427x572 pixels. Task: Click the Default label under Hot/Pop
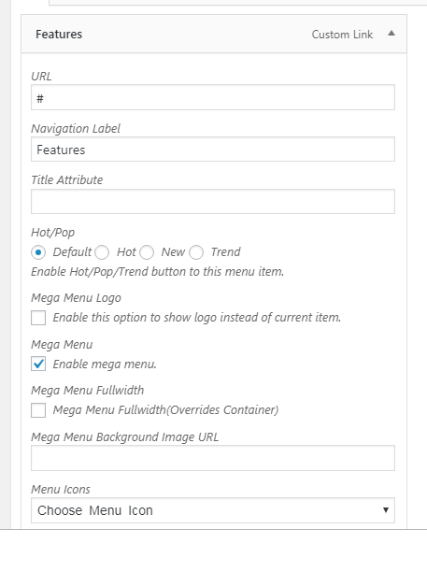[72, 252]
